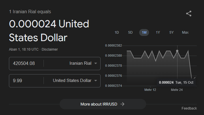
Task: Click arrow icon in More about IRR/USD
Action: 122,104
